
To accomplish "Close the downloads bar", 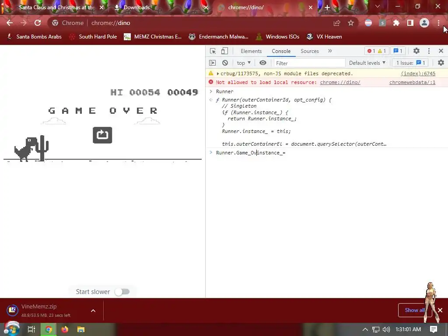I will point(440,310).
